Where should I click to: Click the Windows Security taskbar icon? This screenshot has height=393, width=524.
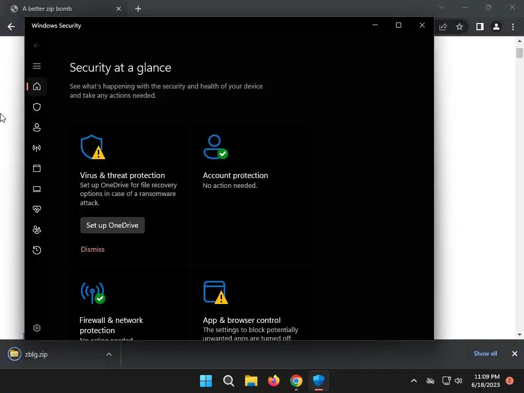pos(319,381)
